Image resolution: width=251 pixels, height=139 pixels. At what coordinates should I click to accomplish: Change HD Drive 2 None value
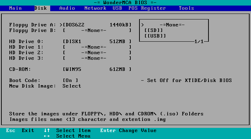(97, 53)
